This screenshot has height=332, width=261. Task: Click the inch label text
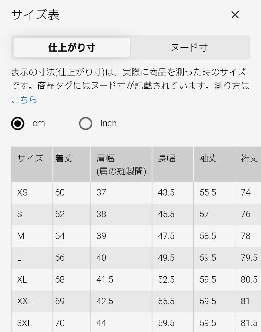click(x=108, y=123)
